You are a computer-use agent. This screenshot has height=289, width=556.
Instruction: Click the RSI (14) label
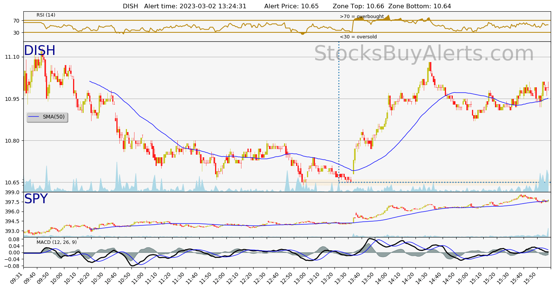pyautogui.click(x=46, y=15)
